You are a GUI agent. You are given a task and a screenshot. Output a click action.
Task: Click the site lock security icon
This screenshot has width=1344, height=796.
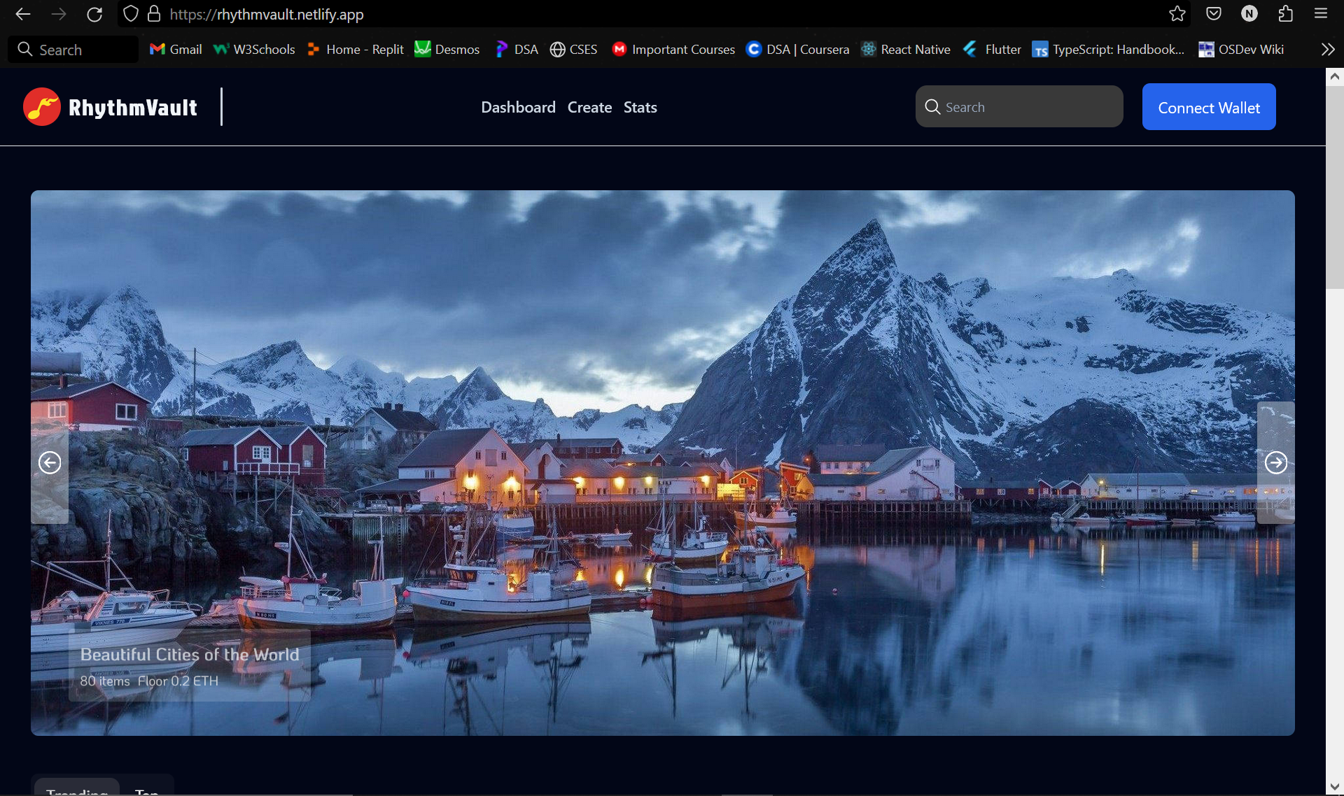coord(154,14)
